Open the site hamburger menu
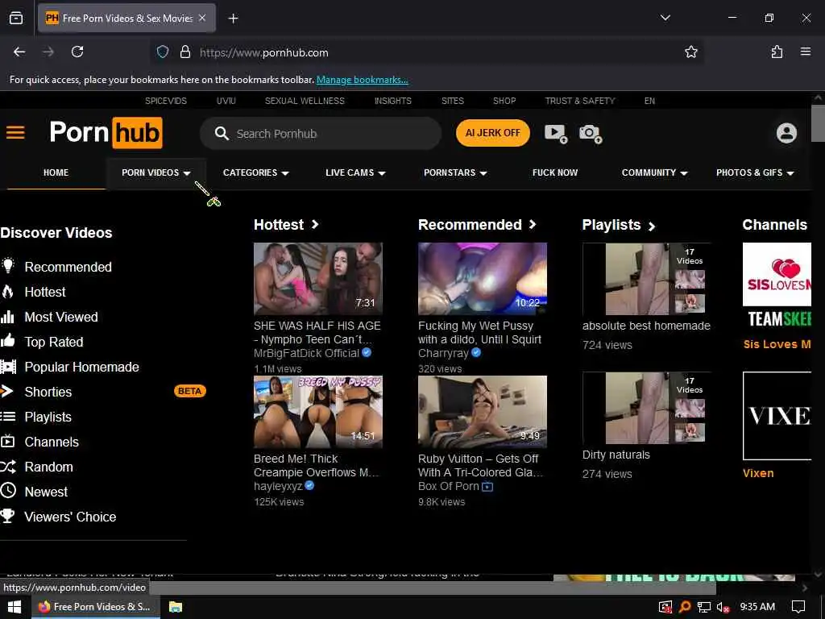The width and height of the screenshot is (825, 619). 15,132
